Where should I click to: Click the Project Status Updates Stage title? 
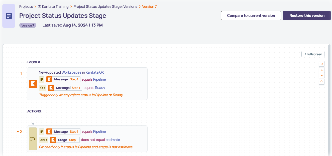[63, 16]
